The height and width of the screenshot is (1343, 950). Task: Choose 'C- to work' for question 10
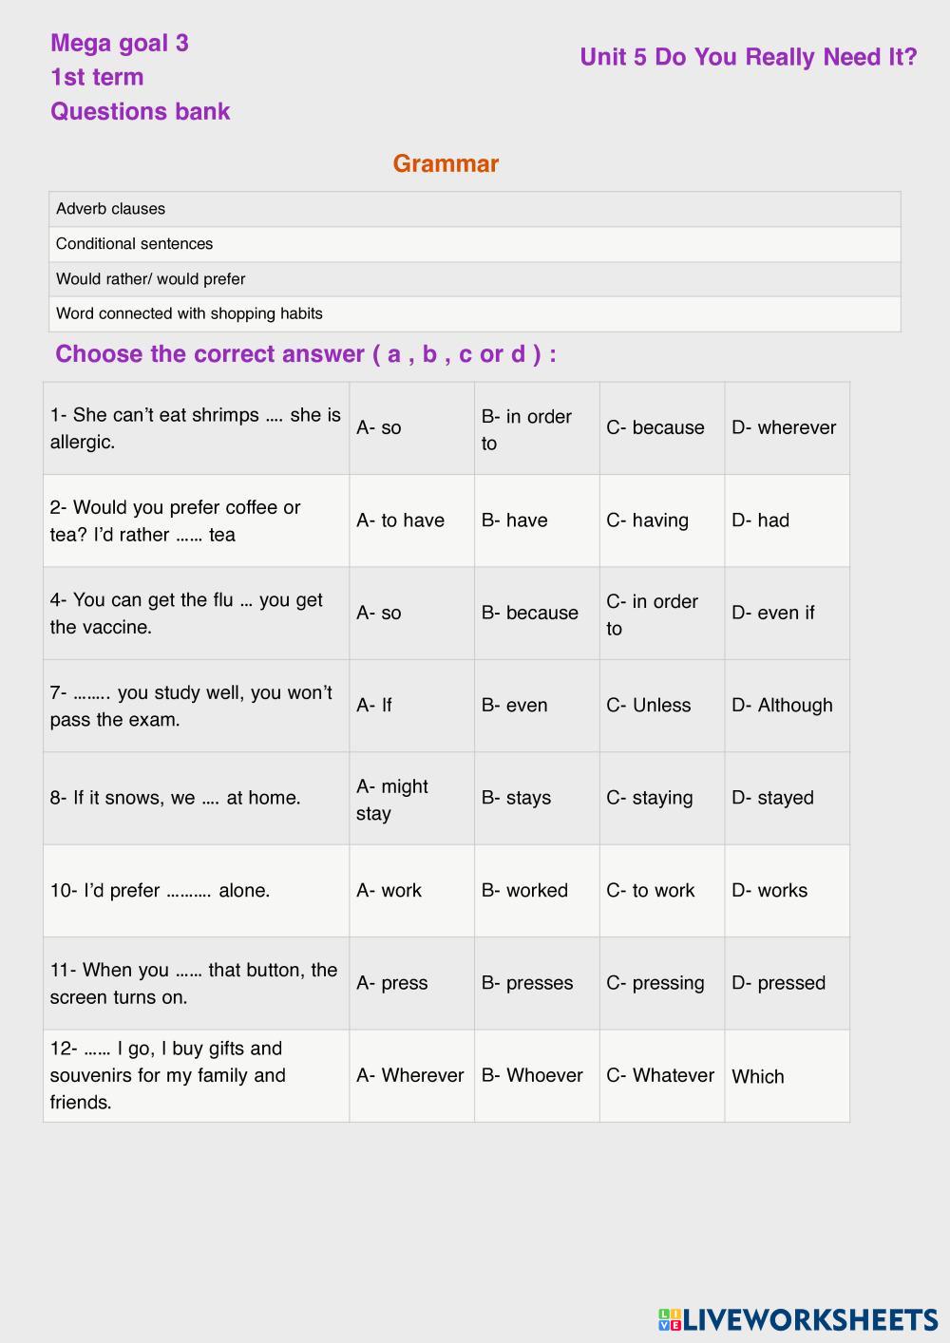(651, 890)
